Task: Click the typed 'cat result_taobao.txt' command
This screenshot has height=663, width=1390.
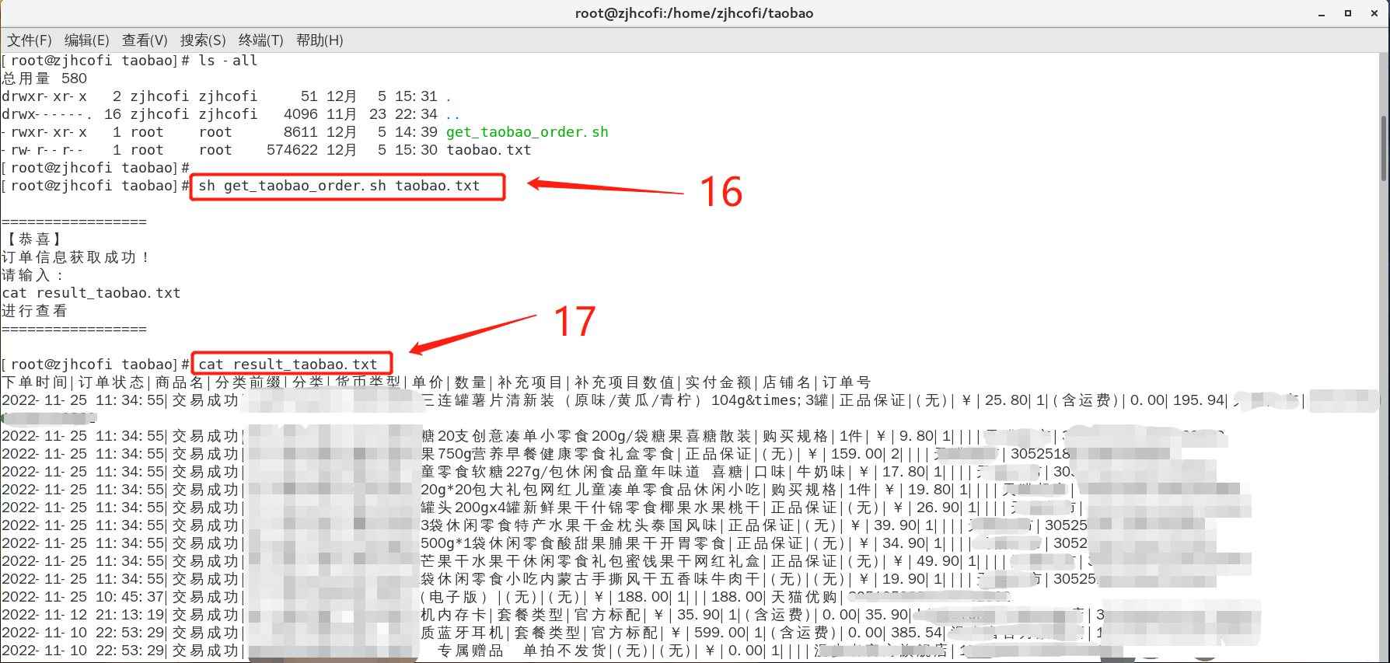Action: coord(288,365)
